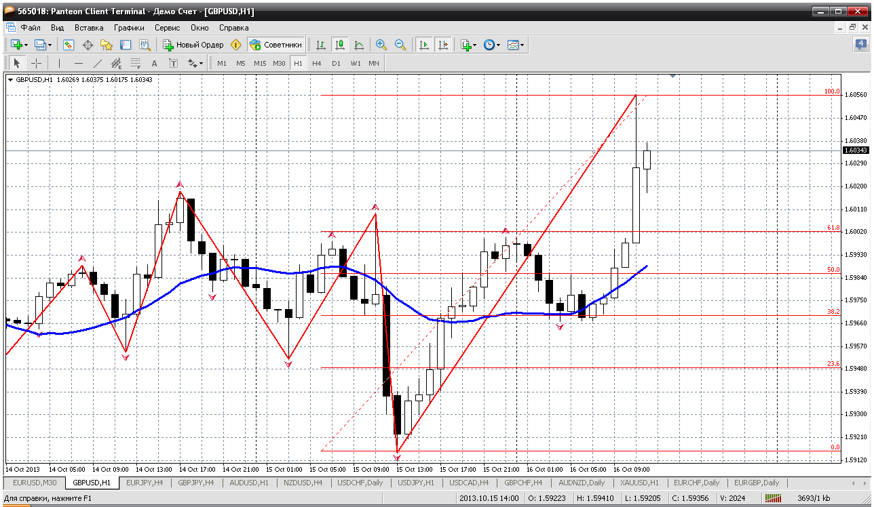
Task: Toggle the Auto Scroll chart button
Action: tap(424, 45)
